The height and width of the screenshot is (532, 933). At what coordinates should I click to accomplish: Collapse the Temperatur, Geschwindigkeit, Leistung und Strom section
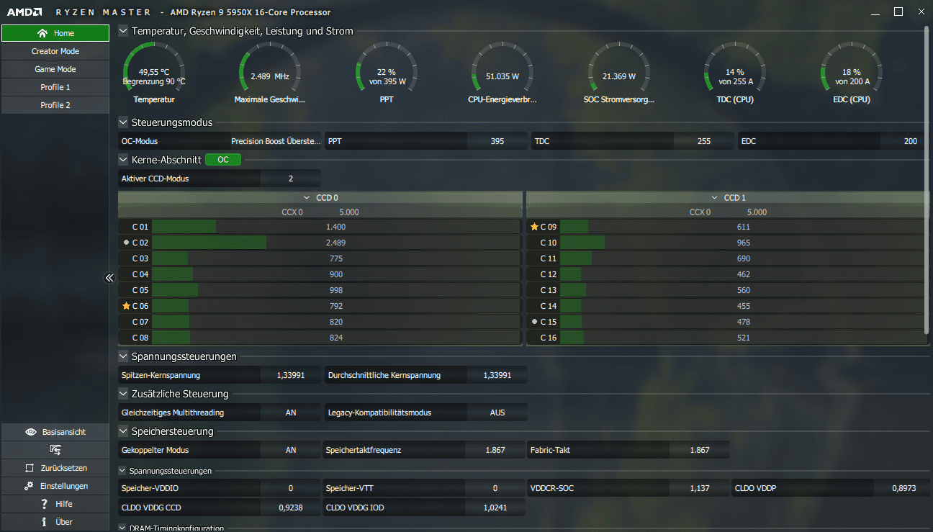click(123, 31)
